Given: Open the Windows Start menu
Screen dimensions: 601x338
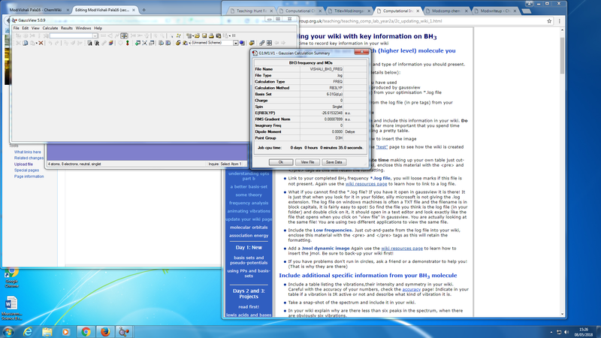Looking at the screenshot, I should pyautogui.click(x=8, y=331).
